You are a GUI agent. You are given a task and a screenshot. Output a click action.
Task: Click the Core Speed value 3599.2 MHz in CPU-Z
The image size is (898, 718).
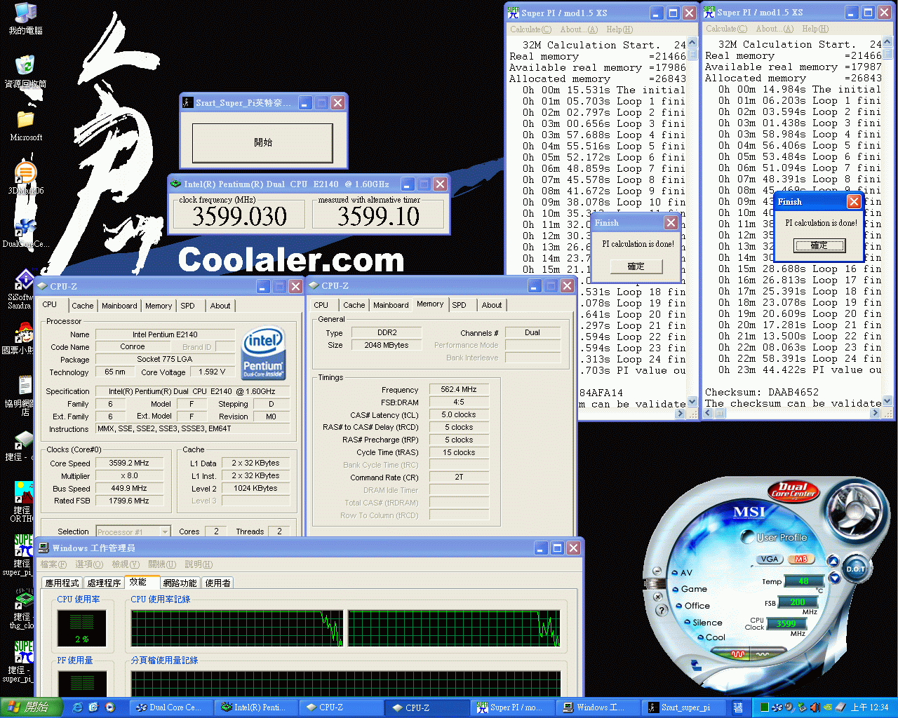(129, 463)
